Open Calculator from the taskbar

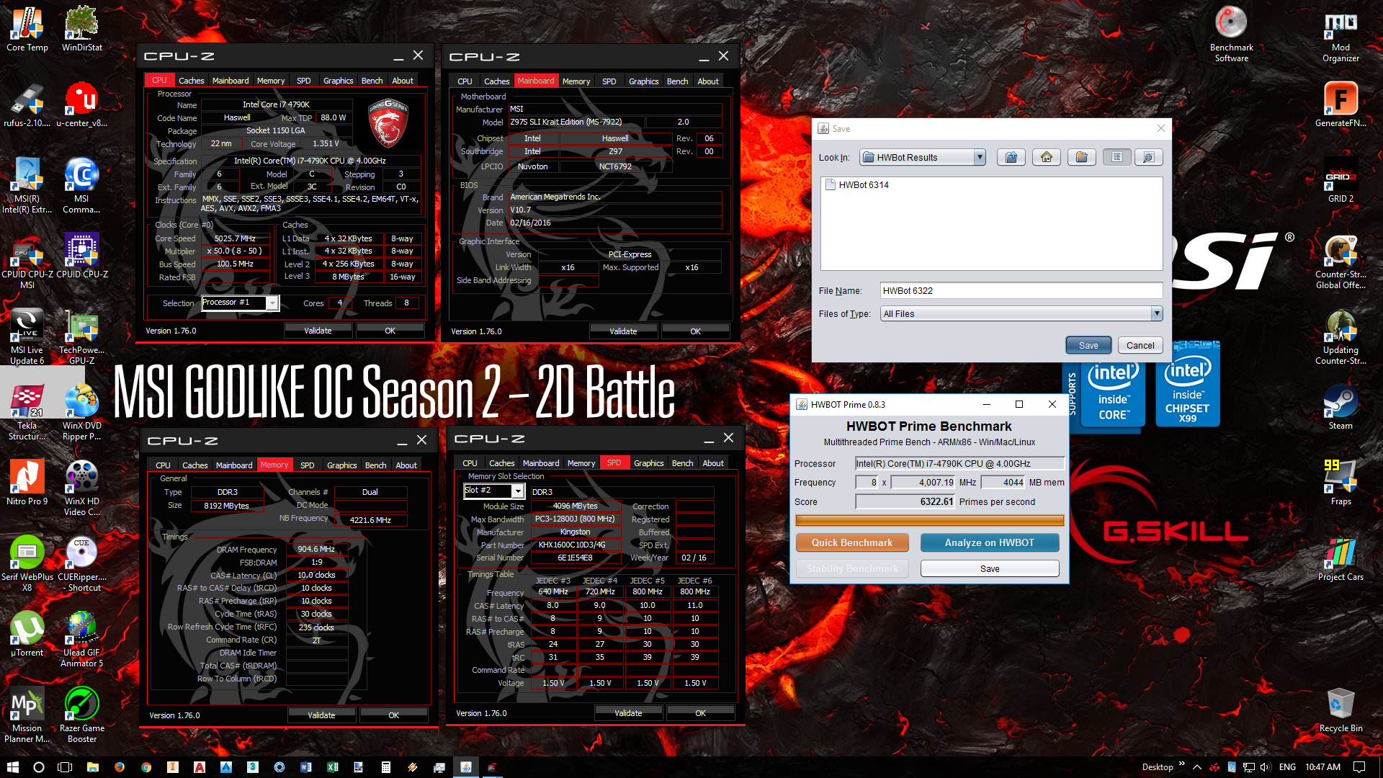click(x=386, y=767)
